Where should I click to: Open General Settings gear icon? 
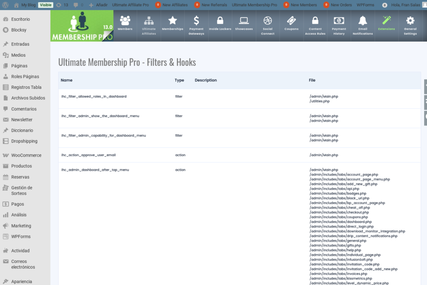[410, 21]
